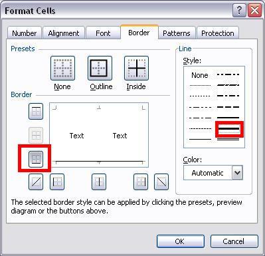
Task: Add the right border
Action: (x=141, y=182)
